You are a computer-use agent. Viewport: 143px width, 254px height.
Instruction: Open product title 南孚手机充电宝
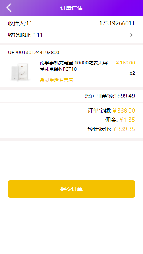pyautogui.click(x=73, y=66)
